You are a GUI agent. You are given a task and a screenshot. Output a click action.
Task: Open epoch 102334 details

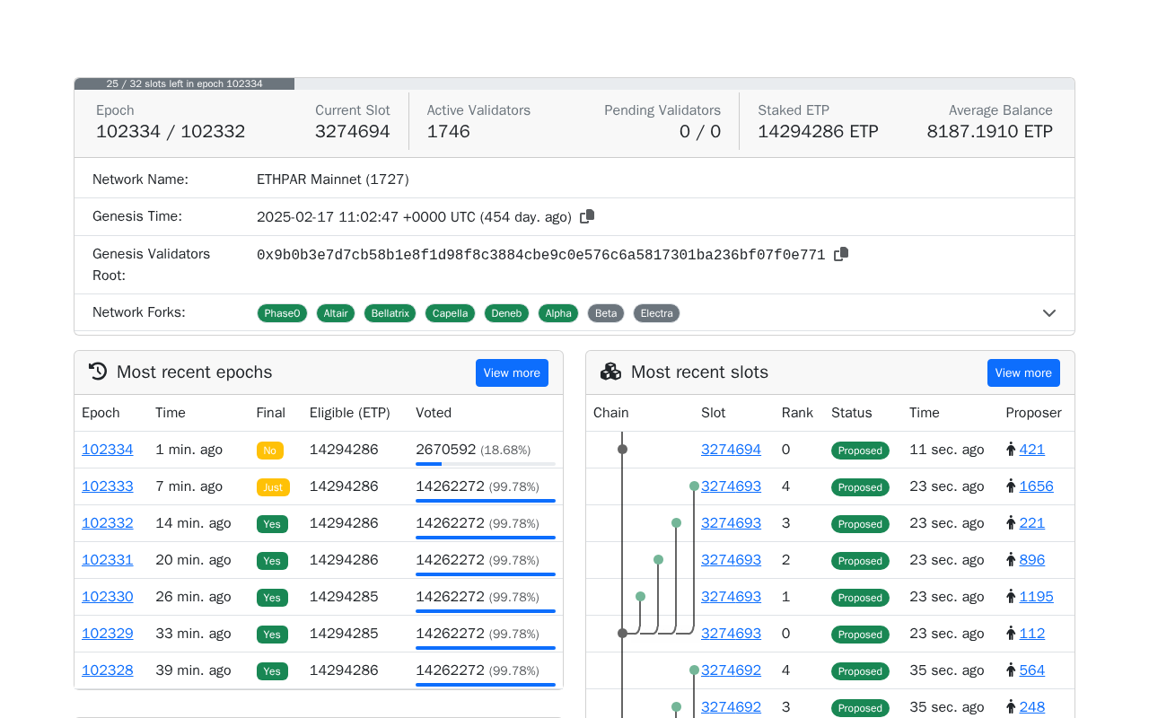108,450
